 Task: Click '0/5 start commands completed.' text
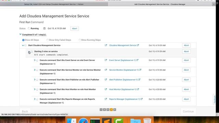coord(51,55)
